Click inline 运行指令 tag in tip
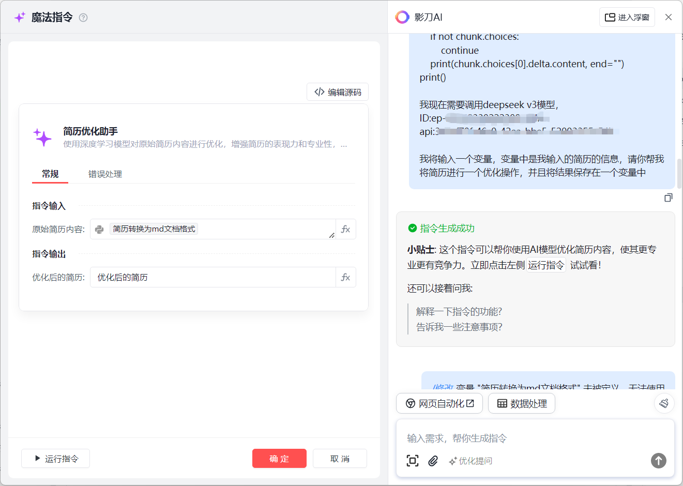683x486 pixels. coord(546,265)
